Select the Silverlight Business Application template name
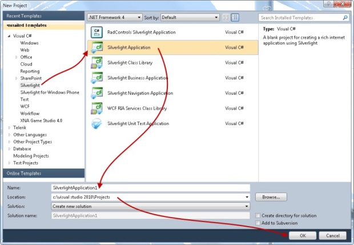This screenshot has height=245, width=354. (138, 78)
